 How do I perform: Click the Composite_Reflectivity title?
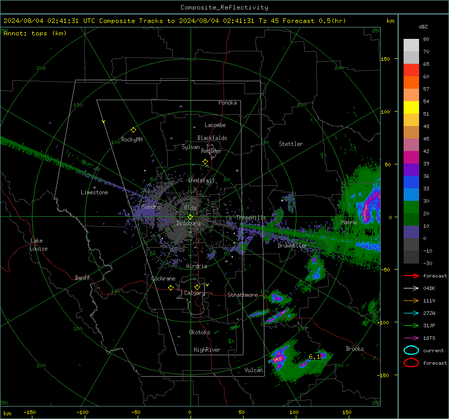[x=224, y=7]
